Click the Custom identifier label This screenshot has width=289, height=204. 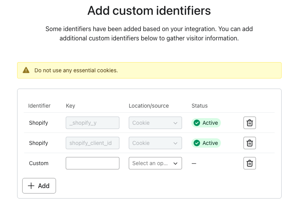(39, 163)
